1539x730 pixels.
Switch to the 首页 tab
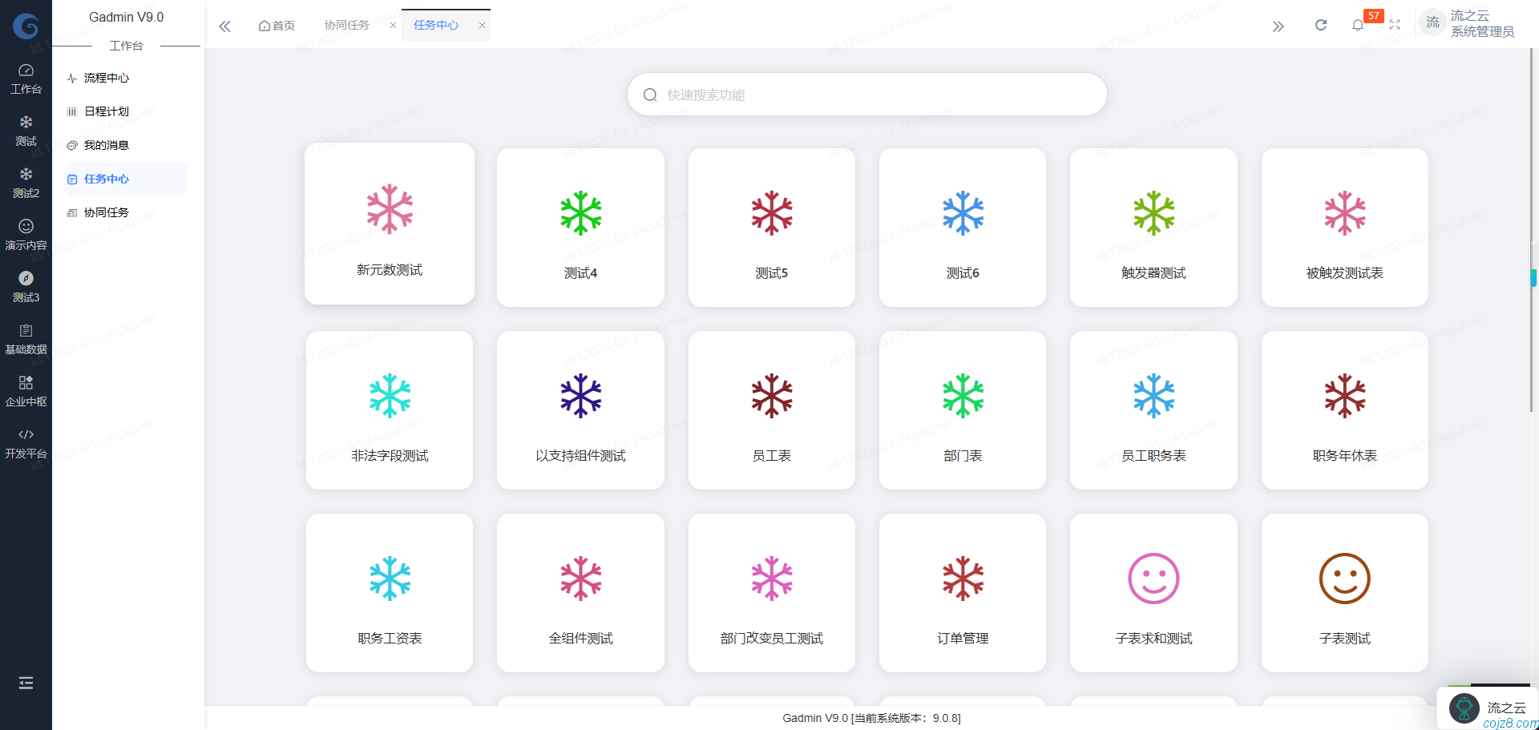277,26
